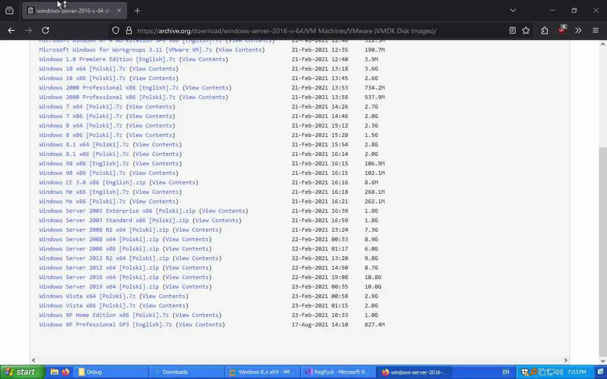Launch file explorer from quick launch
607x379 pixels.
coord(54,372)
